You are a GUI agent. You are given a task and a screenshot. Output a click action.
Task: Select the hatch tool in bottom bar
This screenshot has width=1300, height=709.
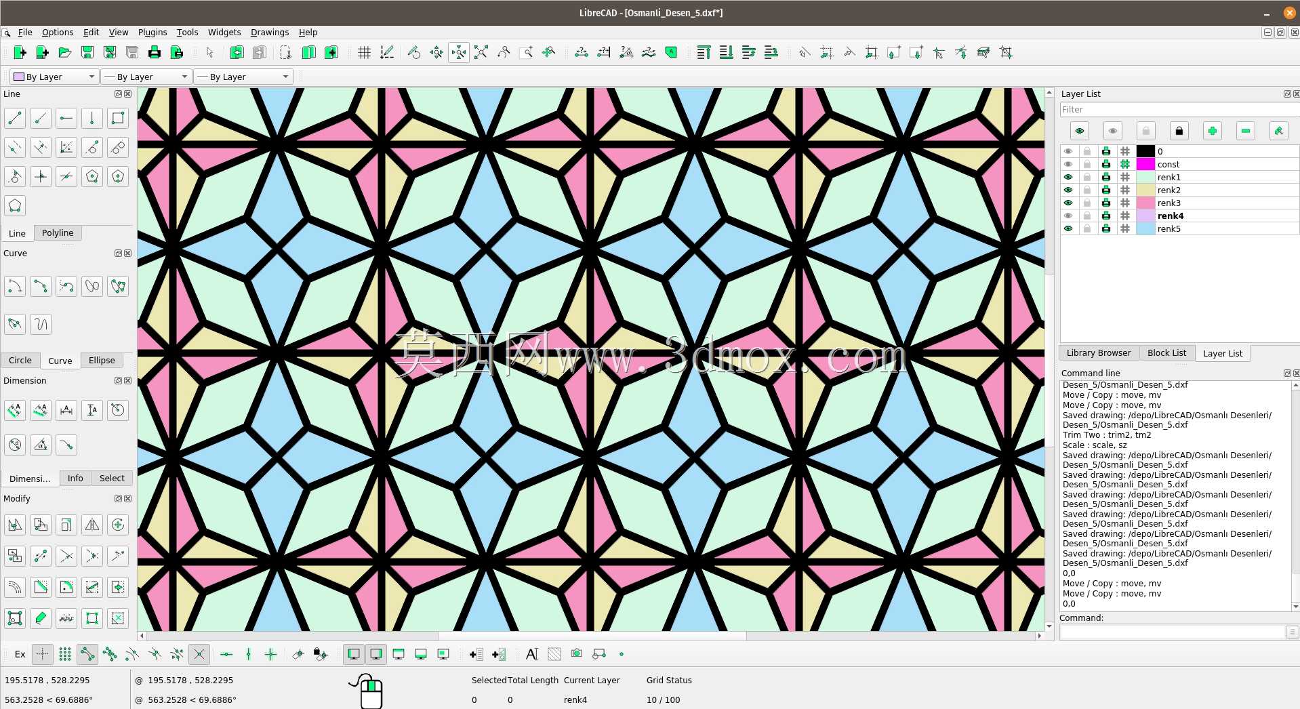tap(554, 654)
